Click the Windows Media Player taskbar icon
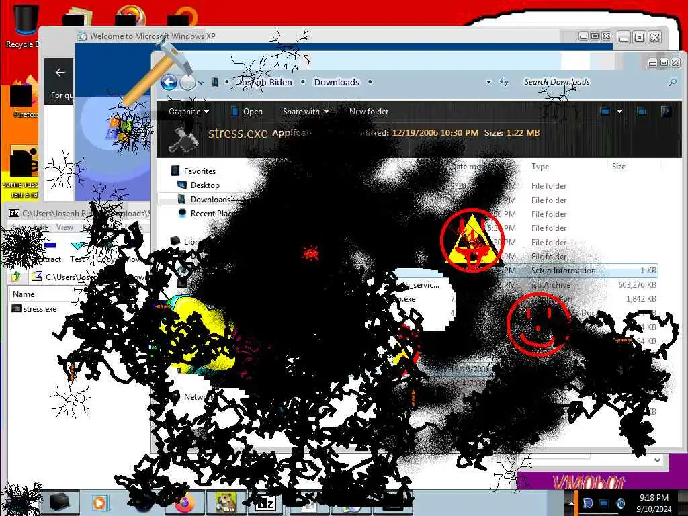 tap(99, 503)
